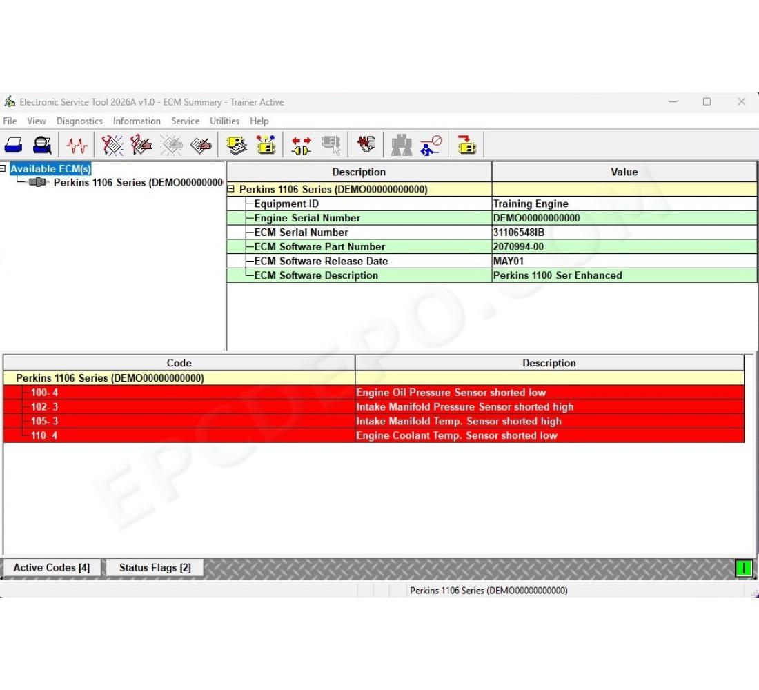Click the Perkins 1100 Ser Enhanced value
This screenshot has height=690, width=759.
pos(557,275)
